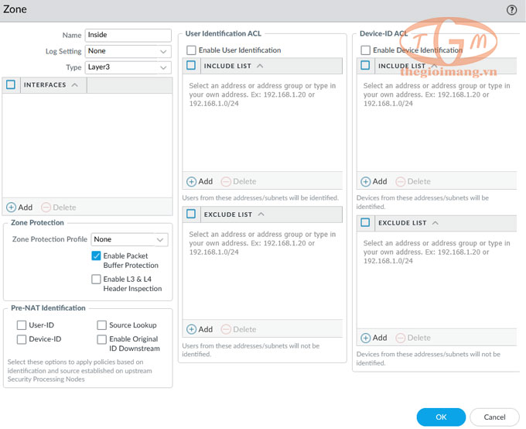Check Enable Original ID Downstream

(x=101, y=339)
